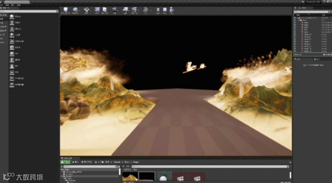Toggle visibility eye of Cloud_10 actor row

click(295, 35)
